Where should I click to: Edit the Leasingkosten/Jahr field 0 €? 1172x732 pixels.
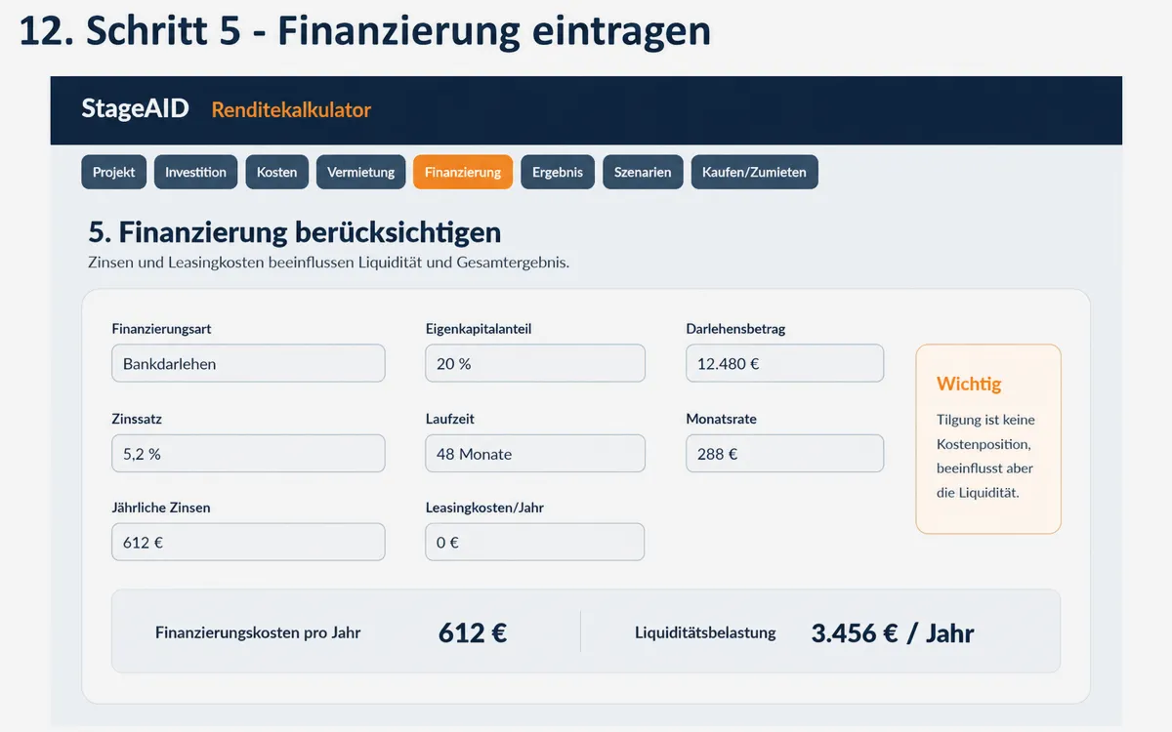point(535,542)
